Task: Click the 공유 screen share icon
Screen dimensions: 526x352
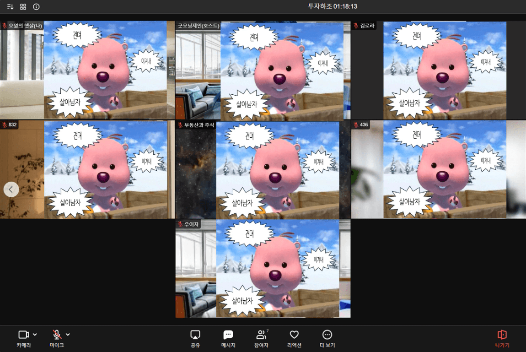Action: (x=195, y=338)
